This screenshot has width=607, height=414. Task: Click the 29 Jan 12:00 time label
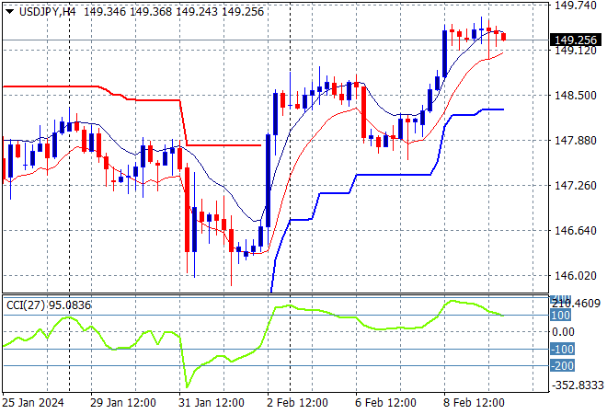(x=123, y=403)
